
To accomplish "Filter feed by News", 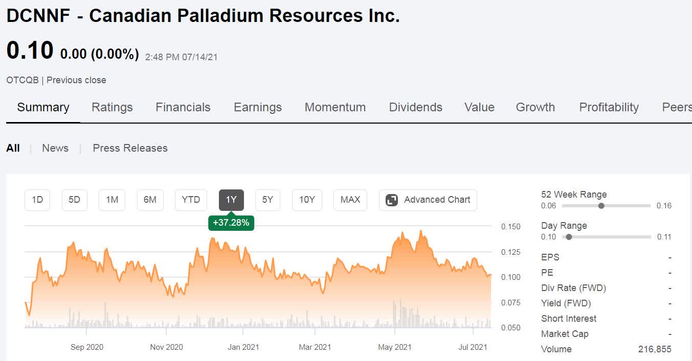I will pyautogui.click(x=55, y=148).
